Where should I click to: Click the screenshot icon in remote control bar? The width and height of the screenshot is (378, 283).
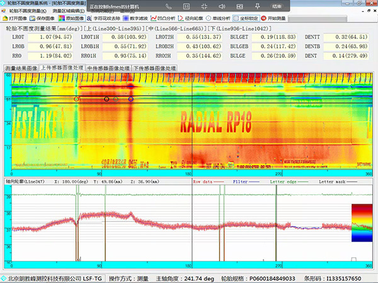tap(239, 6)
